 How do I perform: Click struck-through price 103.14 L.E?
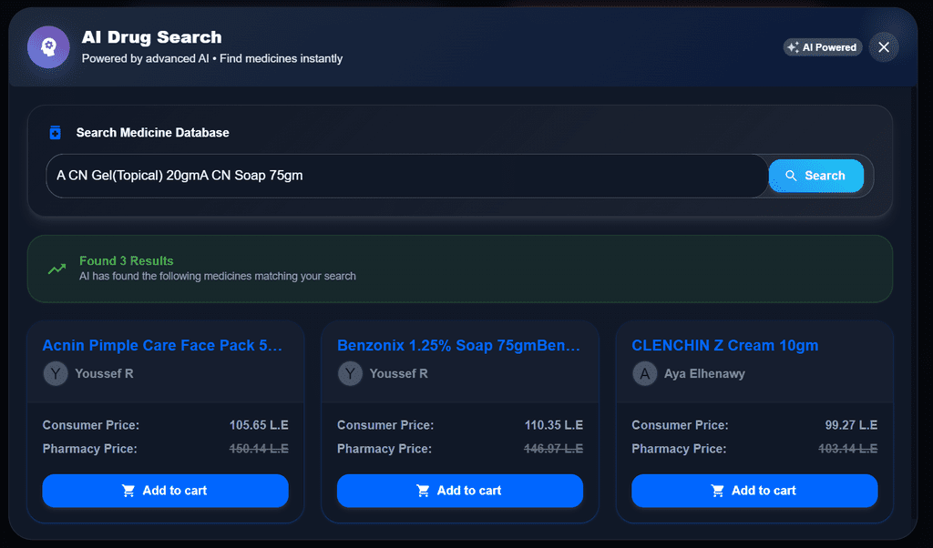coord(848,449)
